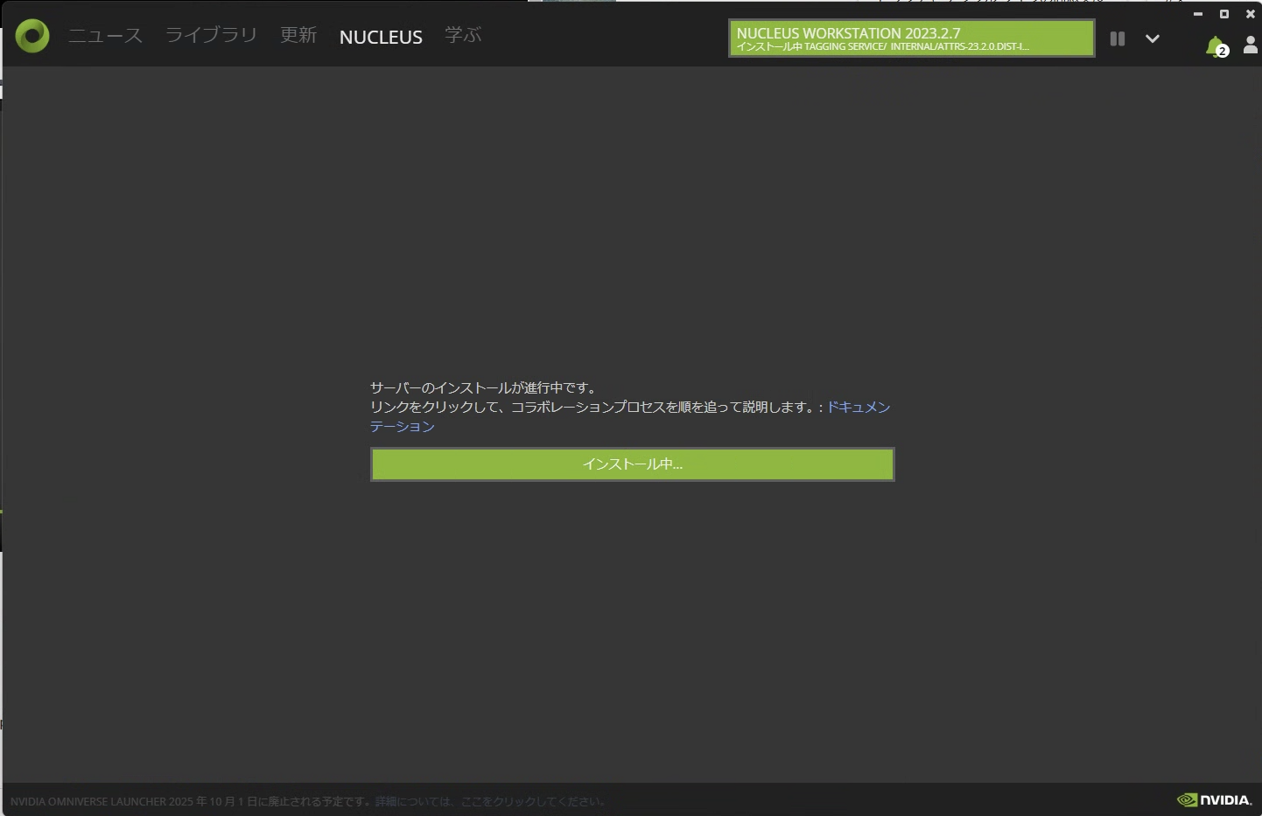Select the 更新 tab
Viewport: 1262px width, 816px height.
click(298, 36)
